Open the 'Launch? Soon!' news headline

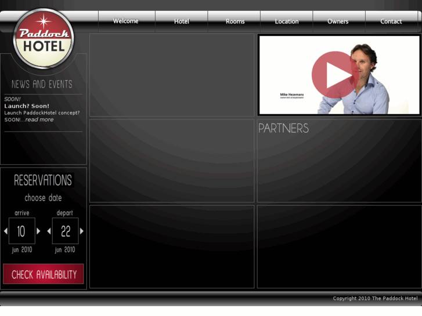[x=27, y=106]
